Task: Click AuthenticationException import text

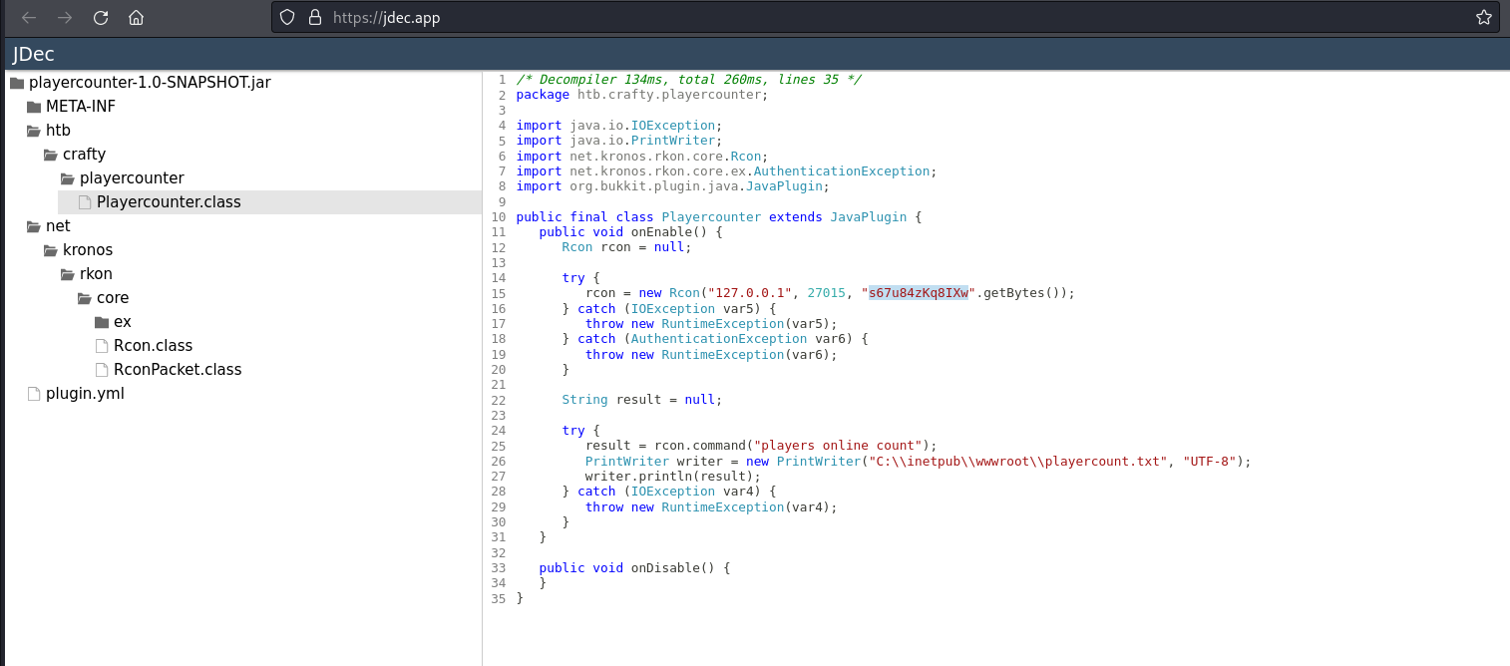Action: [842, 171]
